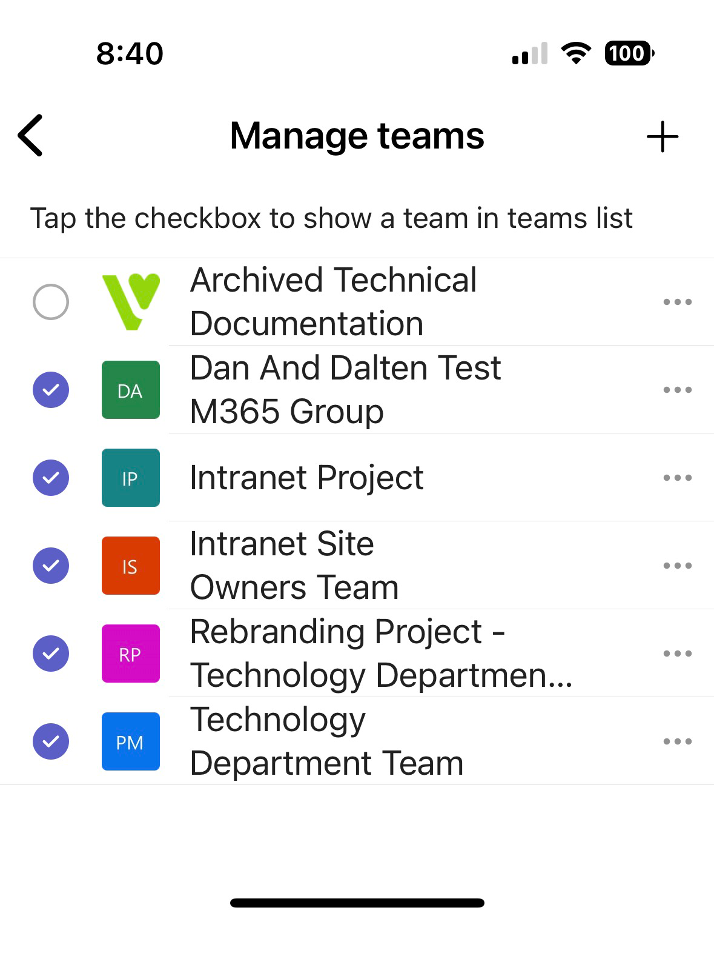Image resolution: width=714 pixels, height=953 pixels.
Task: Tap the DA team avatar icon
Action: click(131, 390)
